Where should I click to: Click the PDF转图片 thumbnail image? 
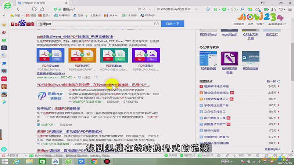(x=146, y=55)
